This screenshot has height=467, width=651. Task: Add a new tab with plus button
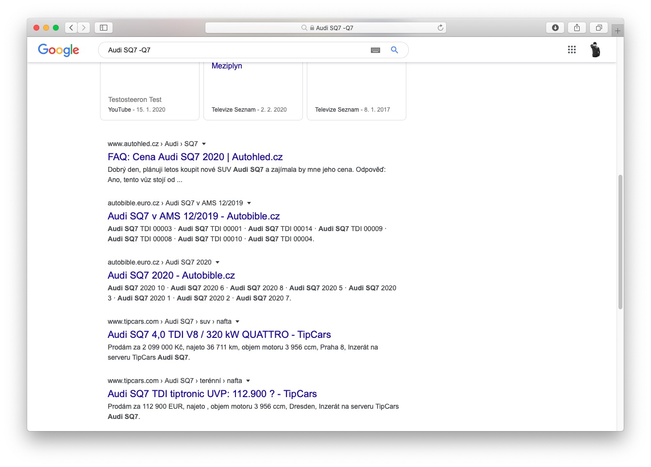click(618, 31)
